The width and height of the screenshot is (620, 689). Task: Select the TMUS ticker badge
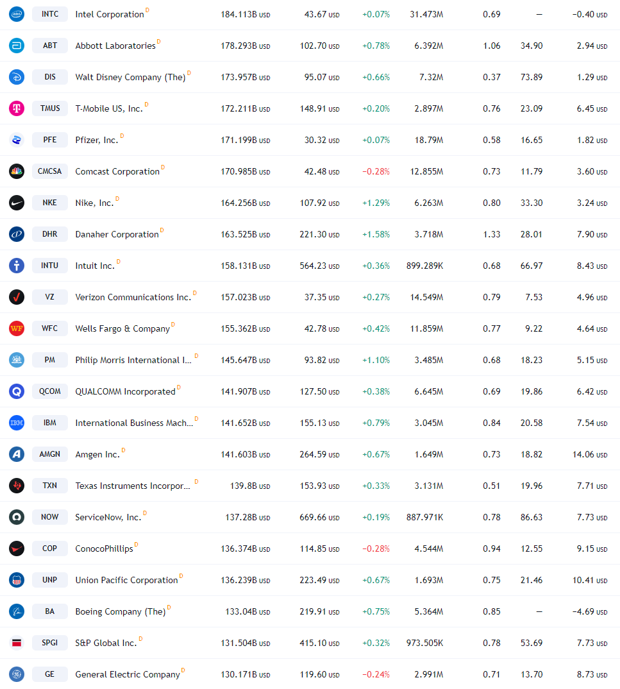click(49, 108)
